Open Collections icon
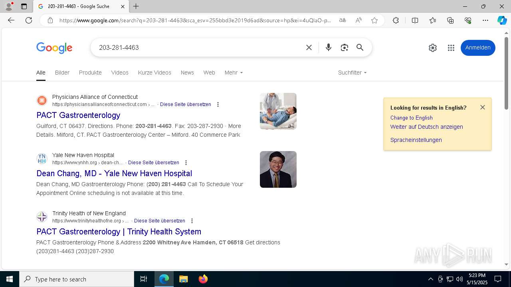This screenshot has height=287, width=511. pos(450,20)
